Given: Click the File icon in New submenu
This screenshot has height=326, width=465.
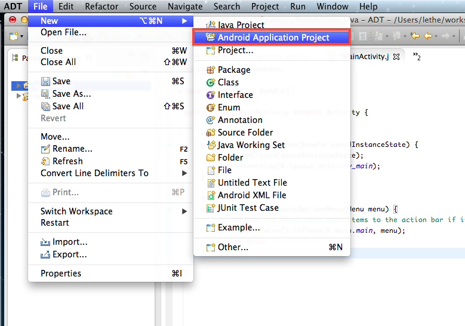Looking at the screenshot, I should (x=211, y=170).
